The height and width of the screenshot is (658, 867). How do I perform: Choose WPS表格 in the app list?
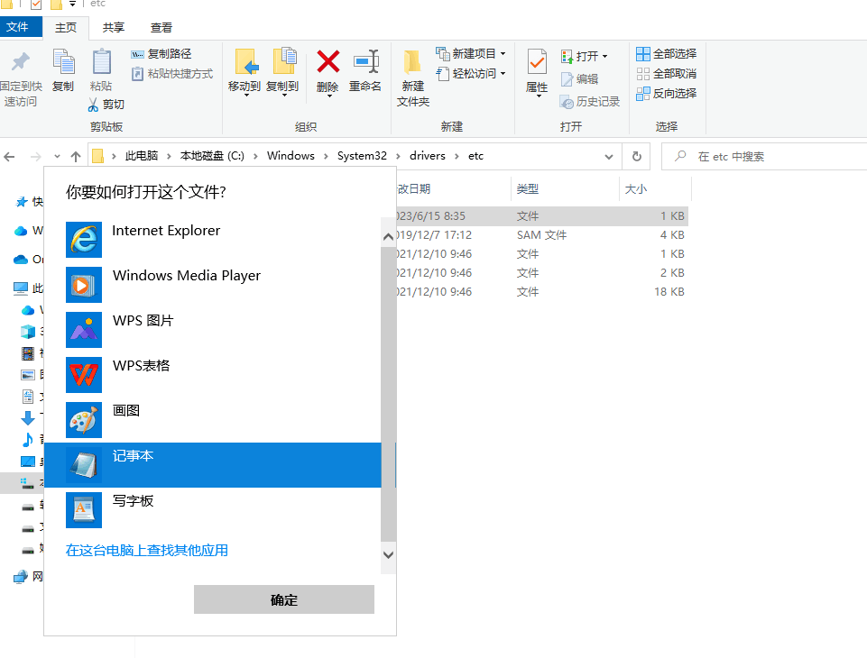[212, 375]
